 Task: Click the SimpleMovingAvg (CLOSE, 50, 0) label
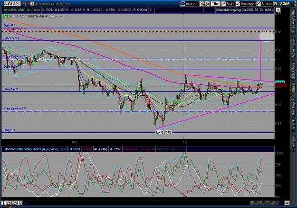point(240,10)
